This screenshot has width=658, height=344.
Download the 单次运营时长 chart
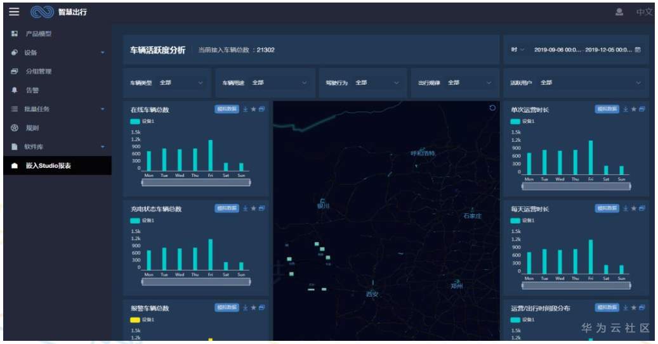click(626, 109)
